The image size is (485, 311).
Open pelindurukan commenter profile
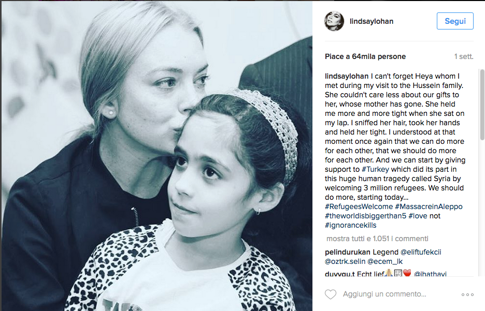[x=347, y=252]
